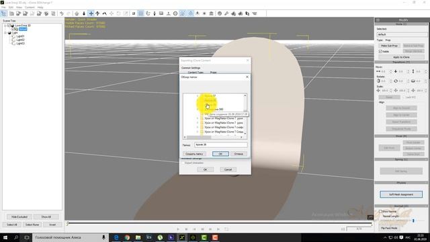Click the Hide Excluded button
This screenshot has height=242, width=430.
pos(19,217)
